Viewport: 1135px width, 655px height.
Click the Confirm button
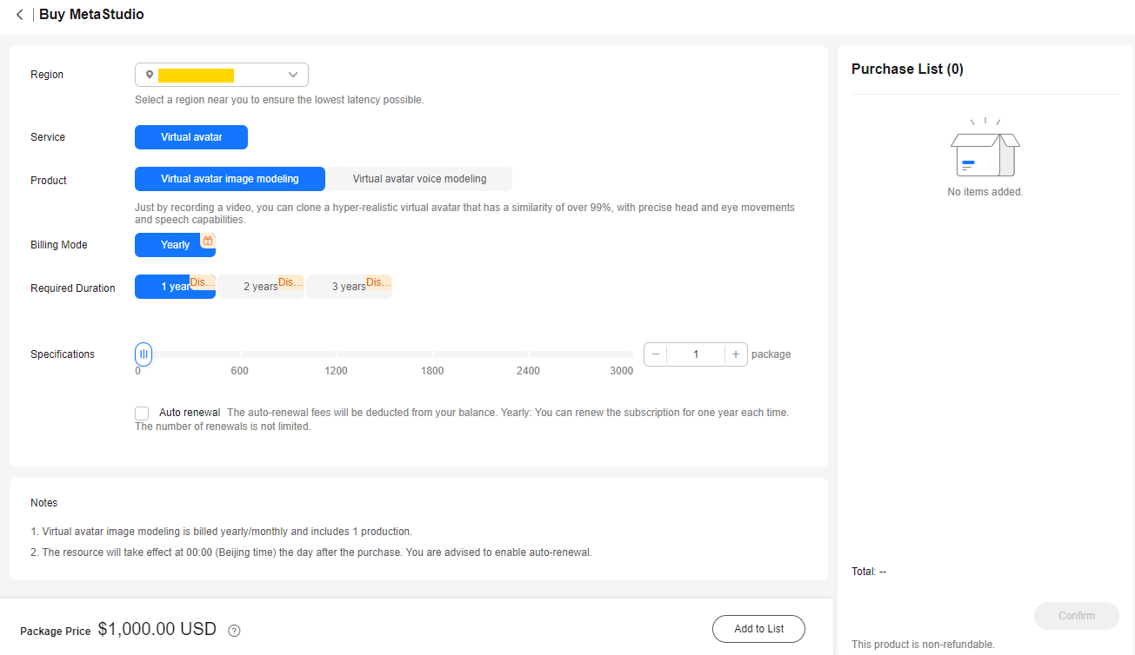pos(1077,616)
